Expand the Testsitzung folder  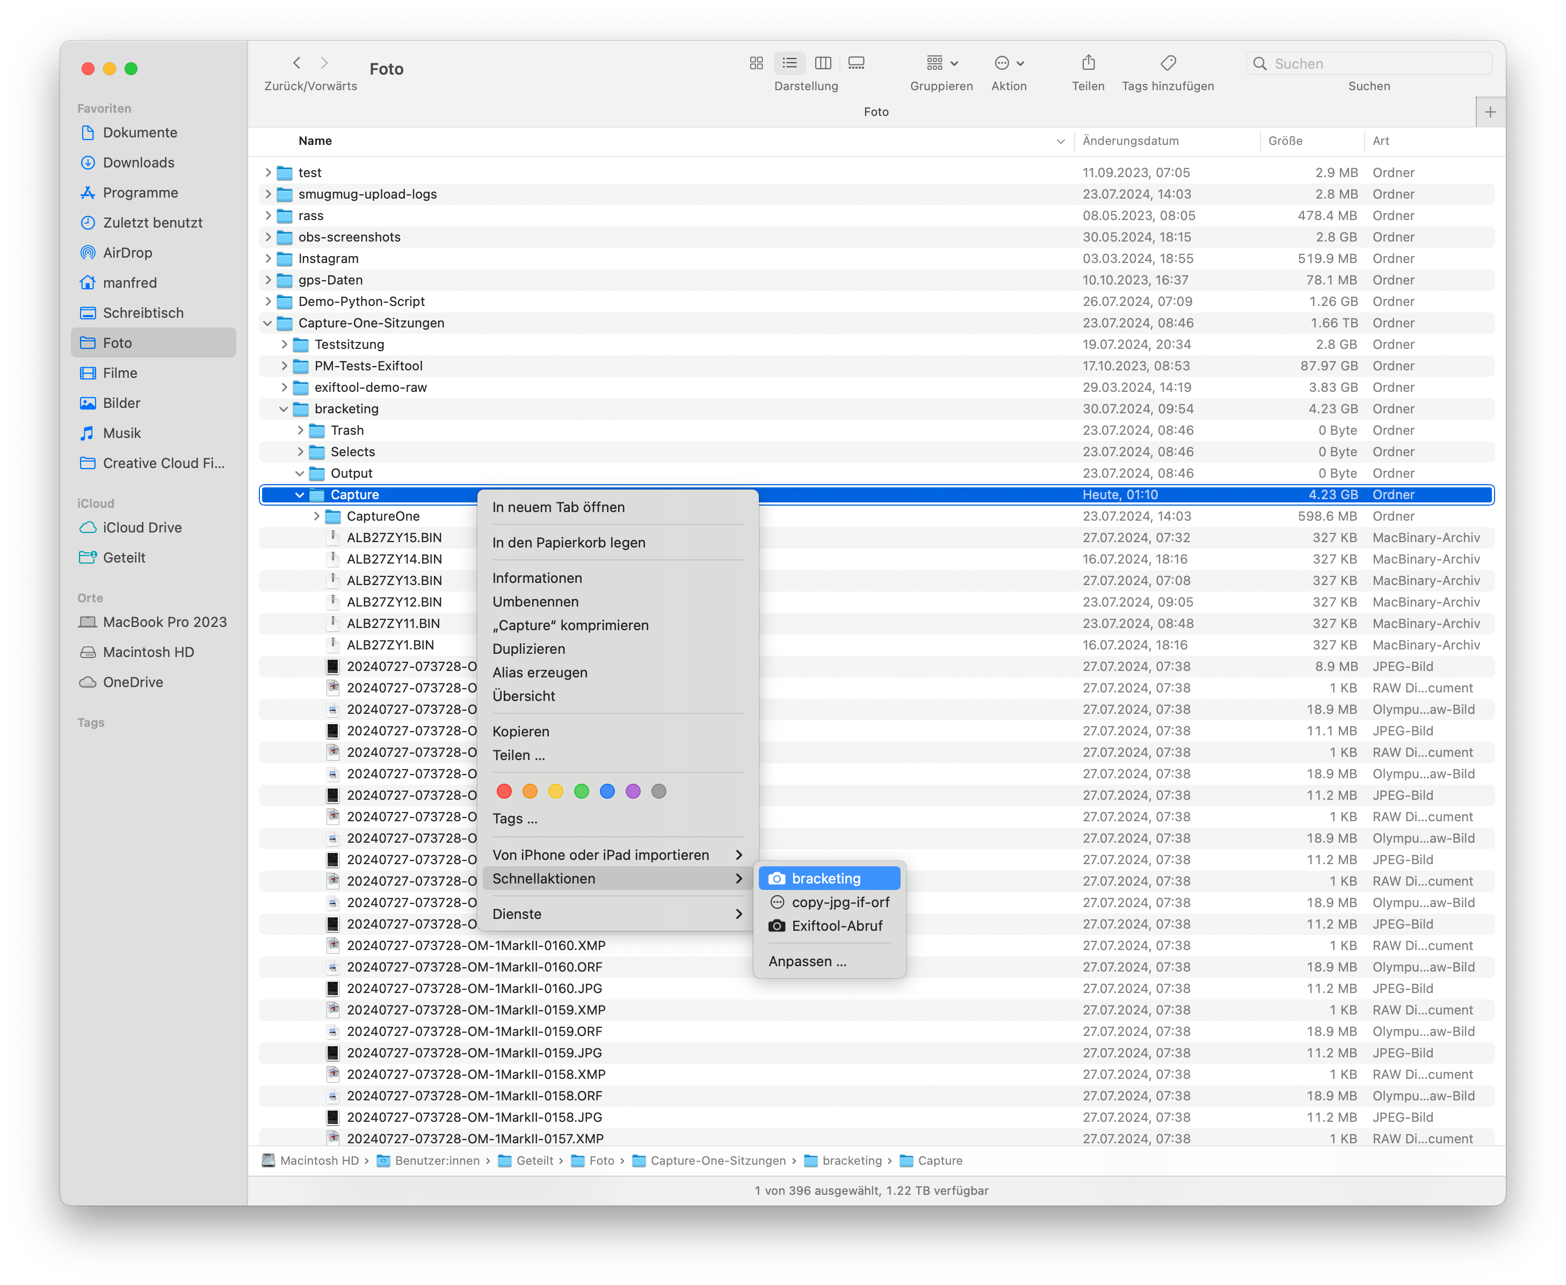click(x=284, y=344)
